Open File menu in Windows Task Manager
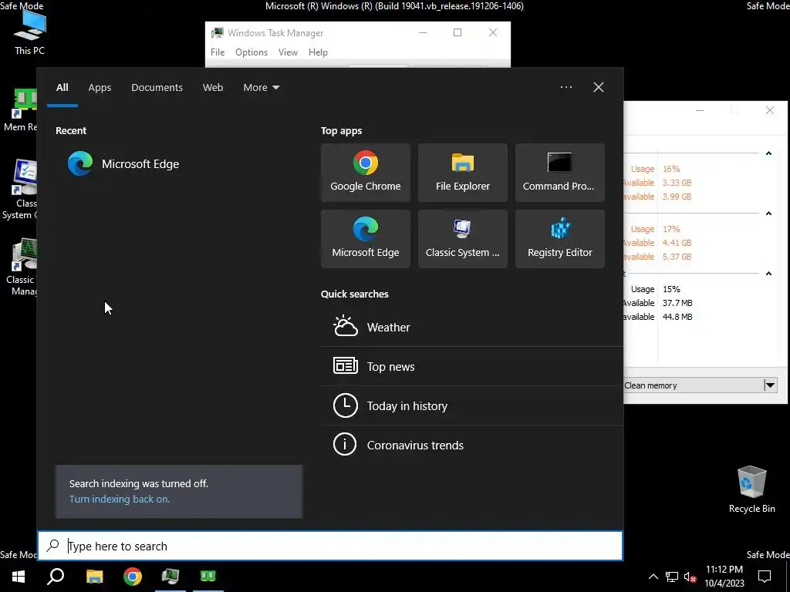 218,52
